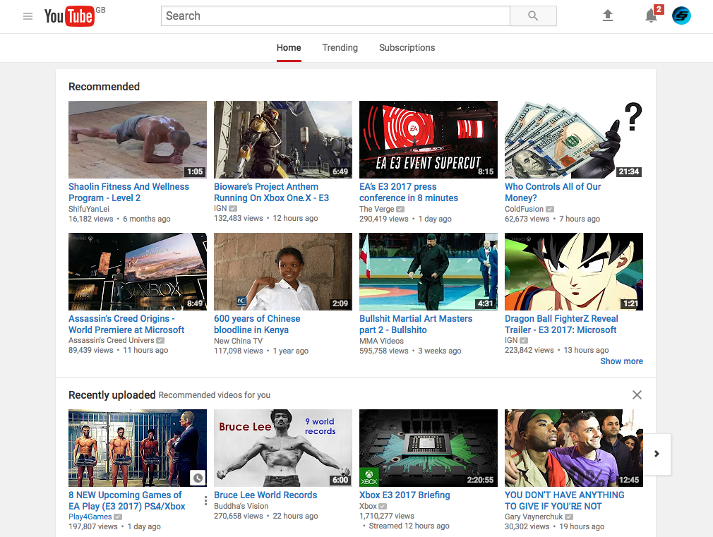
Task: Click the dollar bills question mark thumbnail
Action: [574, 140]
